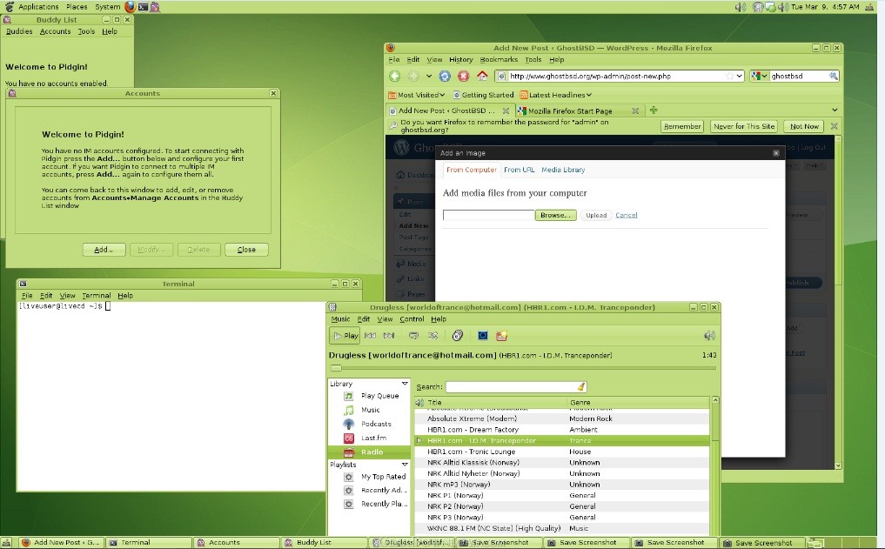
Task: Open Firefox Bookmarks menu
Action: click(x=499, y=59)
